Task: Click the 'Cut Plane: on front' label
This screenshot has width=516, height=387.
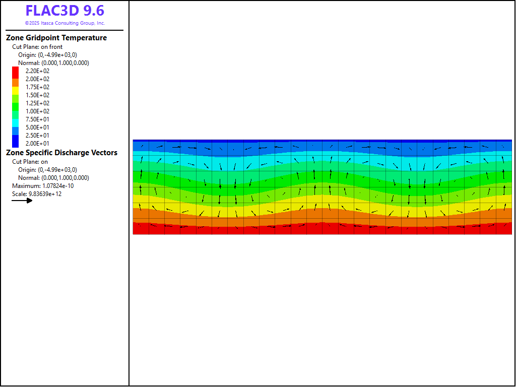Action: point(37,47)
